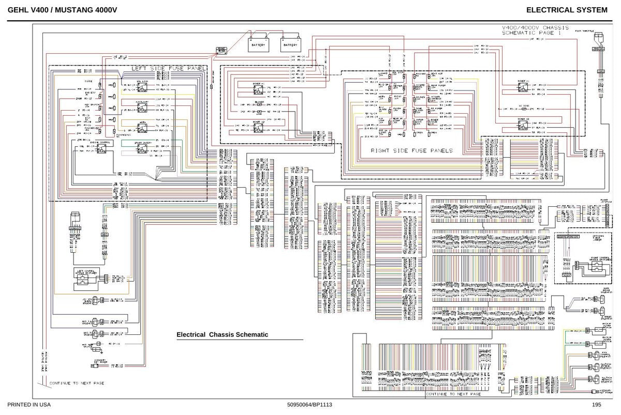
Task: Click the START SAFETY relay symbol
Action: [x=142, y=149]
